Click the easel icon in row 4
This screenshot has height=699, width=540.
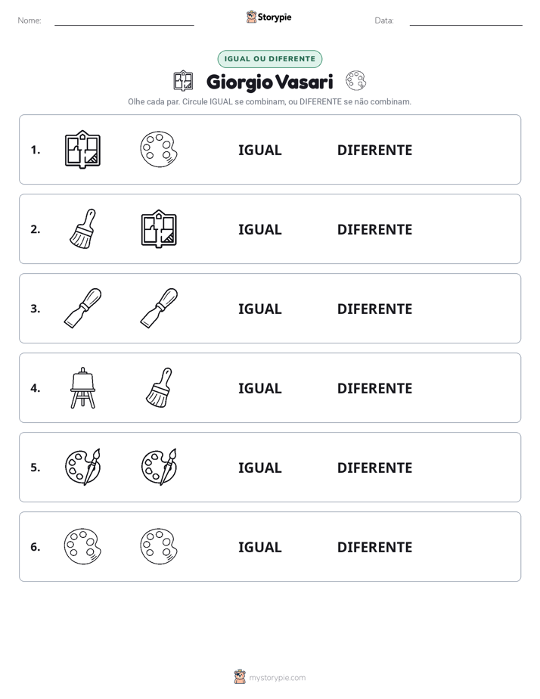[82, 387]
